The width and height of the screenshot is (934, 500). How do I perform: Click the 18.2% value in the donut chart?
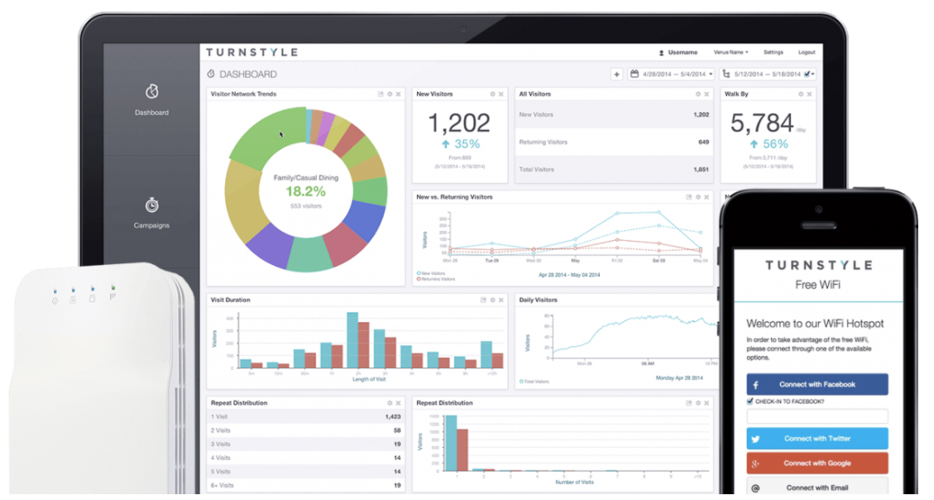click(x=305, y=191)
